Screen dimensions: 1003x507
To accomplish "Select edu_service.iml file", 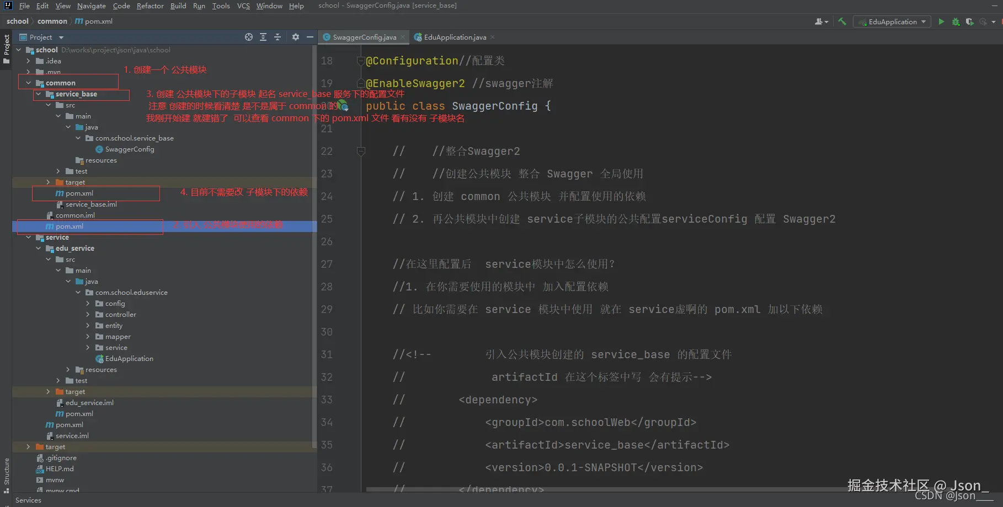I will [84, 403].
